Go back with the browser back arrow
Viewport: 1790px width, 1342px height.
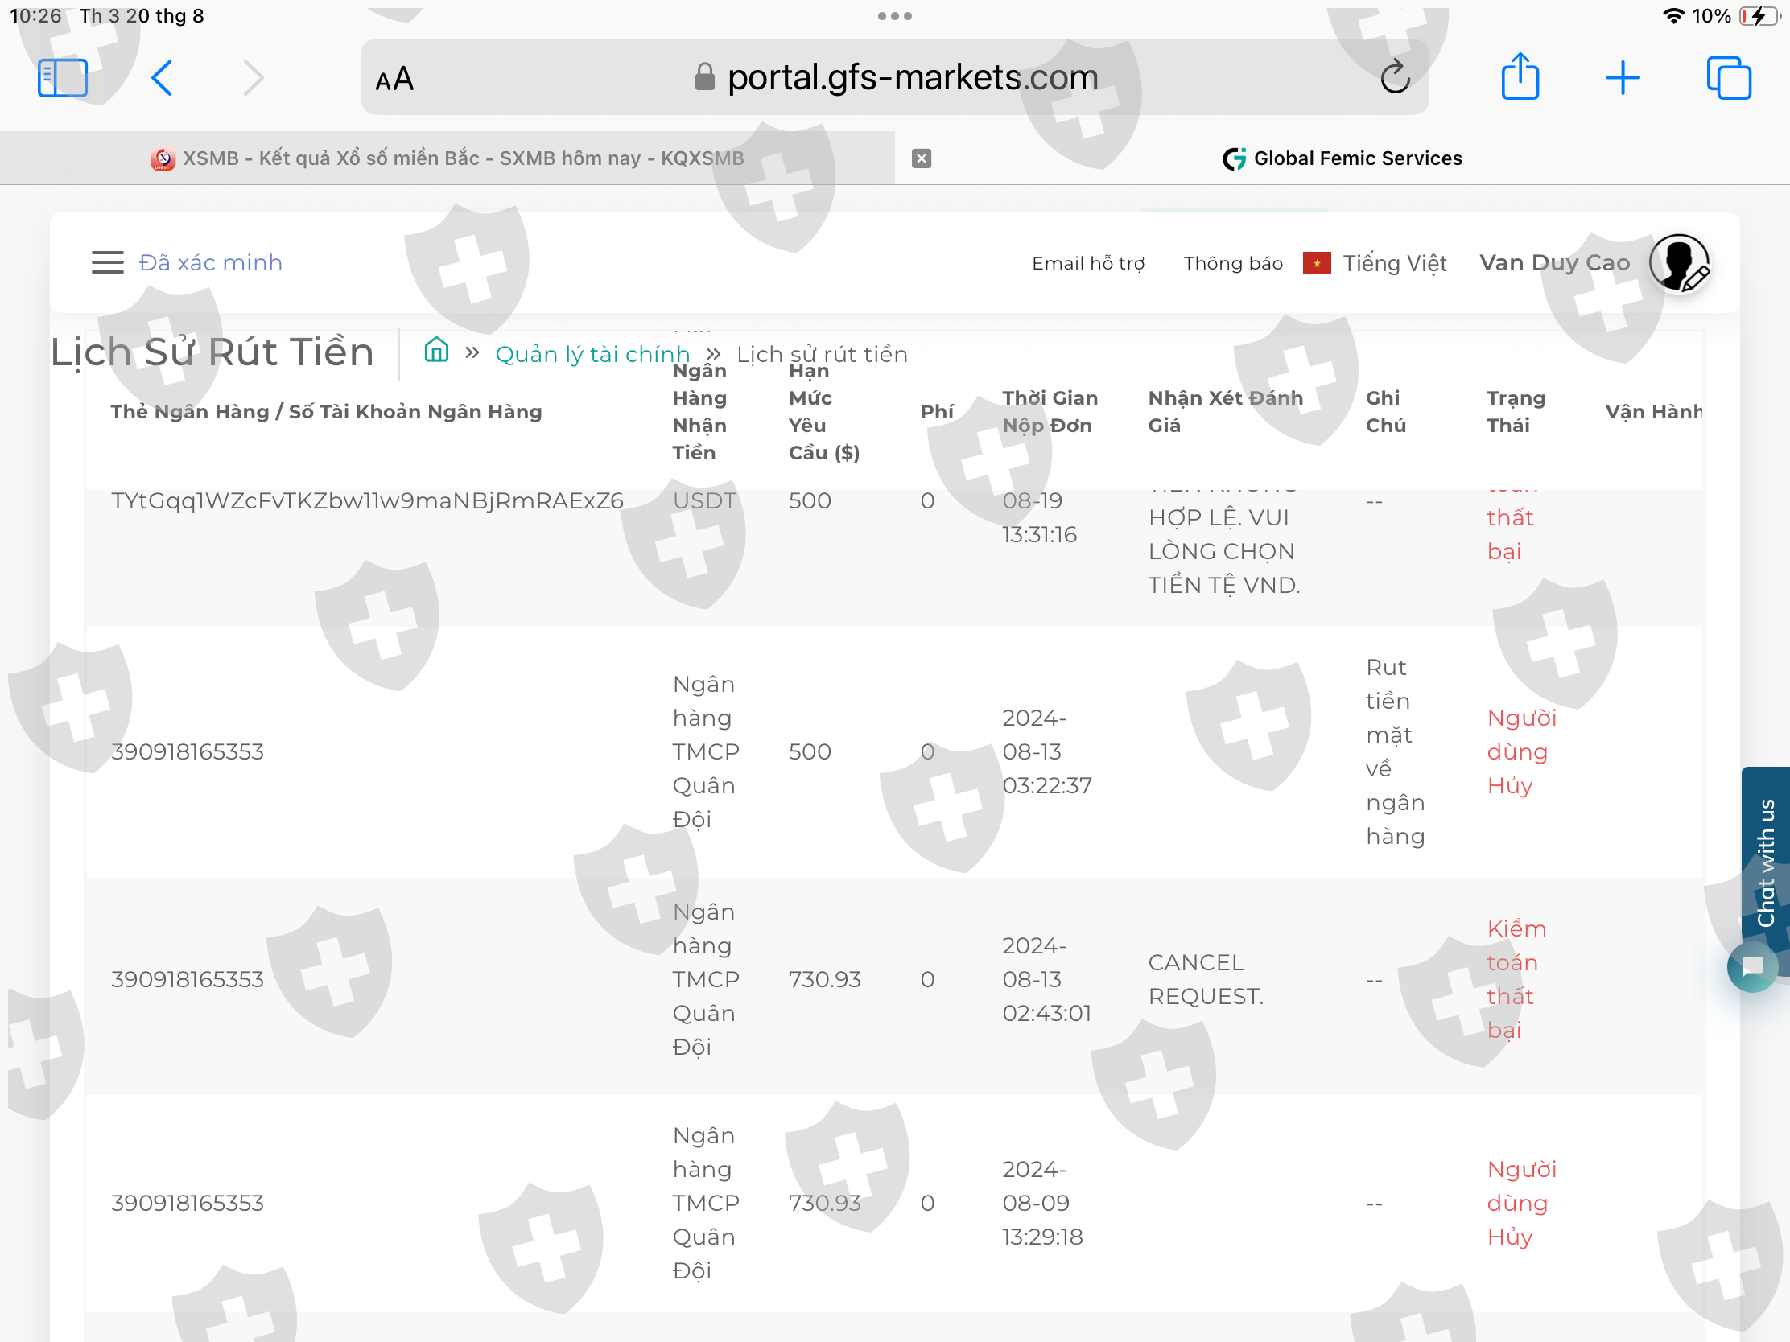pos(162,78)
